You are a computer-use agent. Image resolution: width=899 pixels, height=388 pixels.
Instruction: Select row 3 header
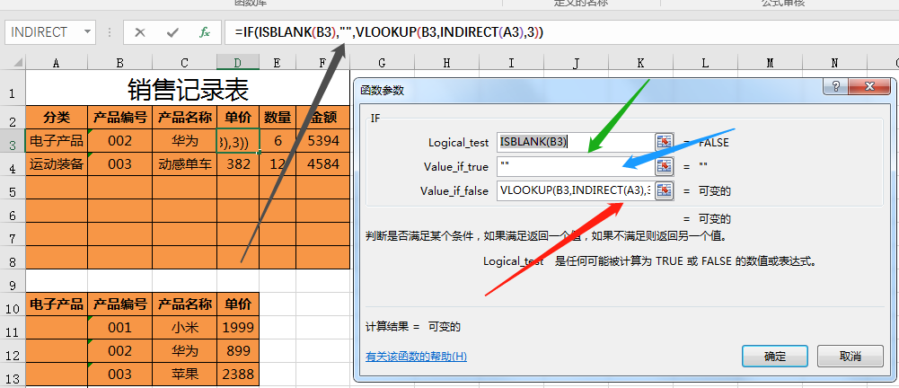13,141
